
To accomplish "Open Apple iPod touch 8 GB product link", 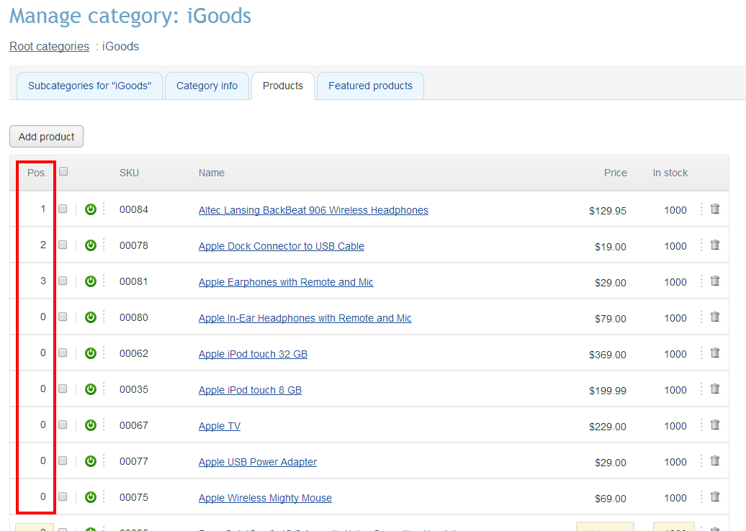I will point(251,390).
